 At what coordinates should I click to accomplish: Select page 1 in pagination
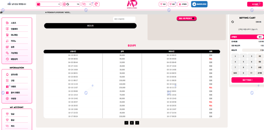coord(132,123)
